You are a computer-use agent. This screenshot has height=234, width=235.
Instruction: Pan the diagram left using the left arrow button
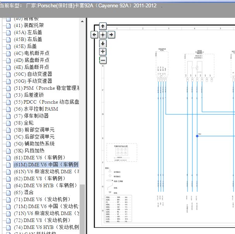(94, 35)
